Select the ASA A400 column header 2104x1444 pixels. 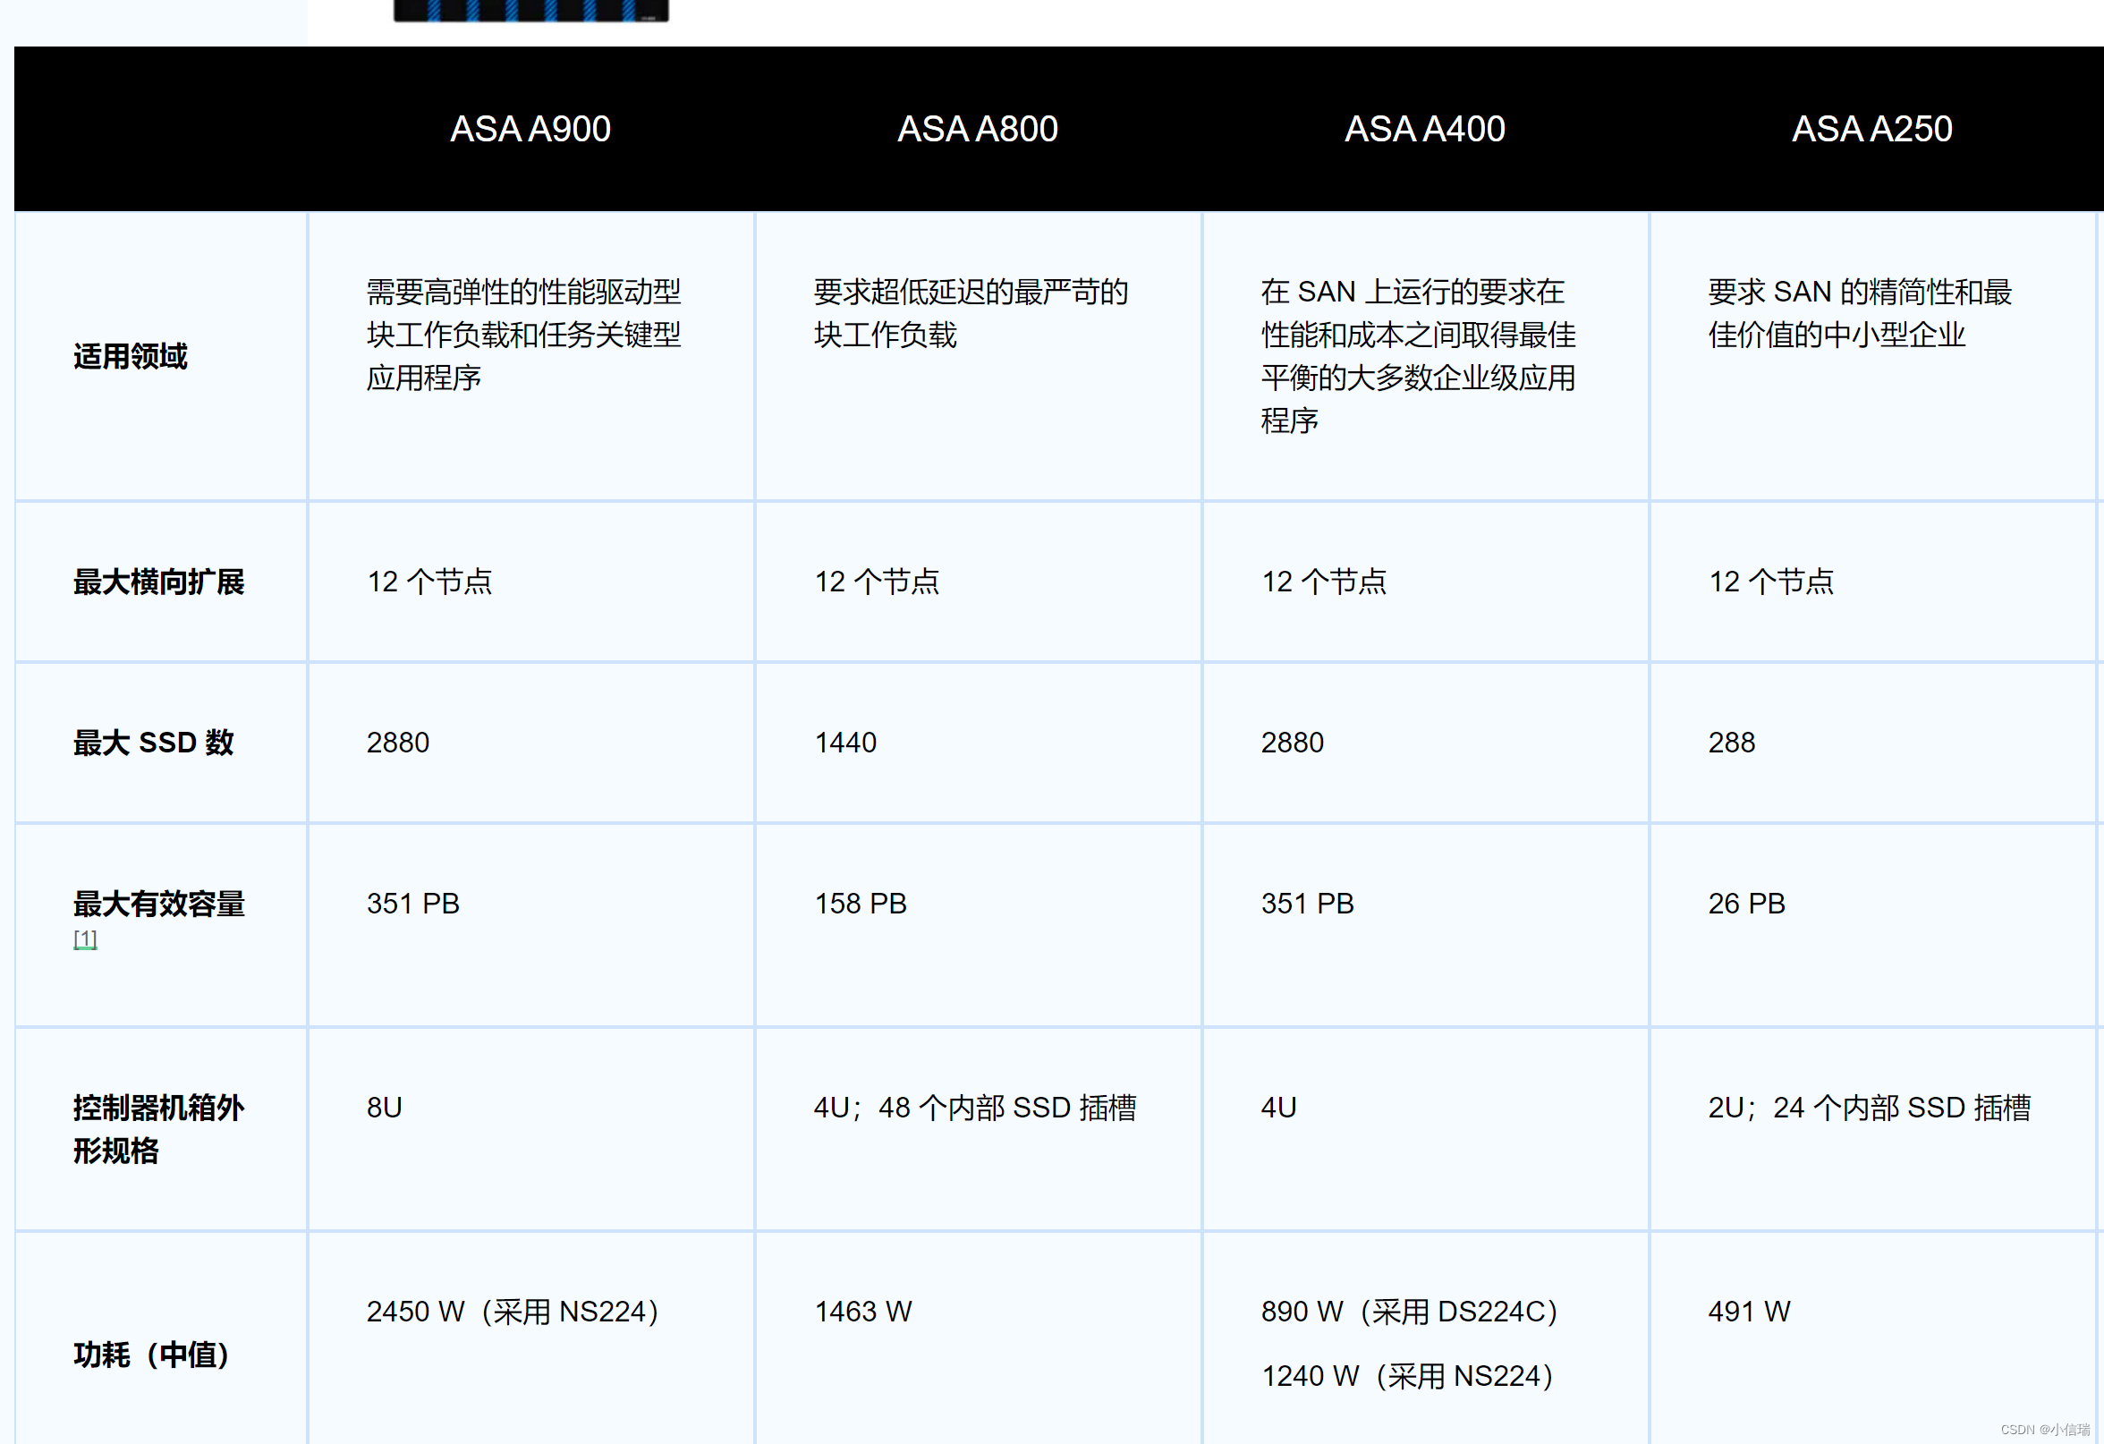click(x=1425, y=129)
